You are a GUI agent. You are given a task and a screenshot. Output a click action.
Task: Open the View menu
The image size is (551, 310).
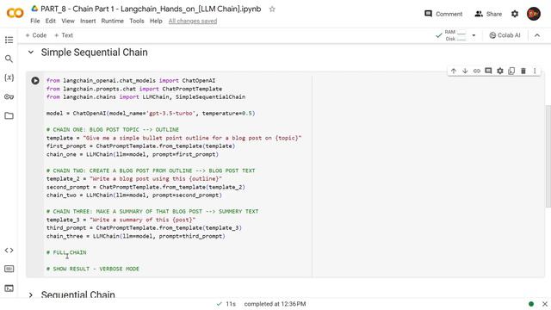point(68,21)
